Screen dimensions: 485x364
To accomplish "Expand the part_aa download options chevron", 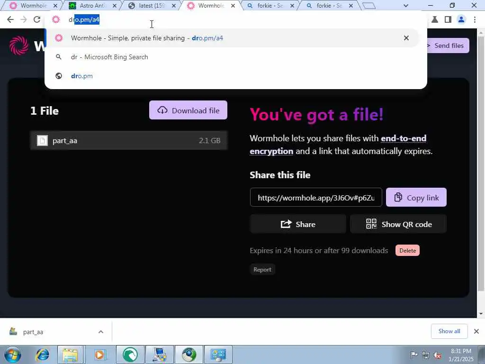I will click(101, 332).
